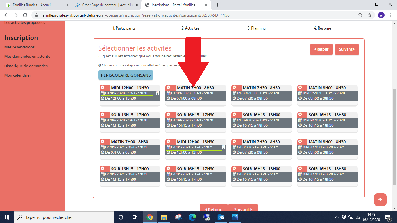The width and height of the screenshot is (397, 223).
Task: Switch to the Familles Rurales - Accueil tab
Action: point(32,5)
